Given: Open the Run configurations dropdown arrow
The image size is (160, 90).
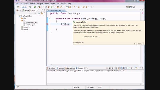Looking at the screenshot, I should click(37, 7).
